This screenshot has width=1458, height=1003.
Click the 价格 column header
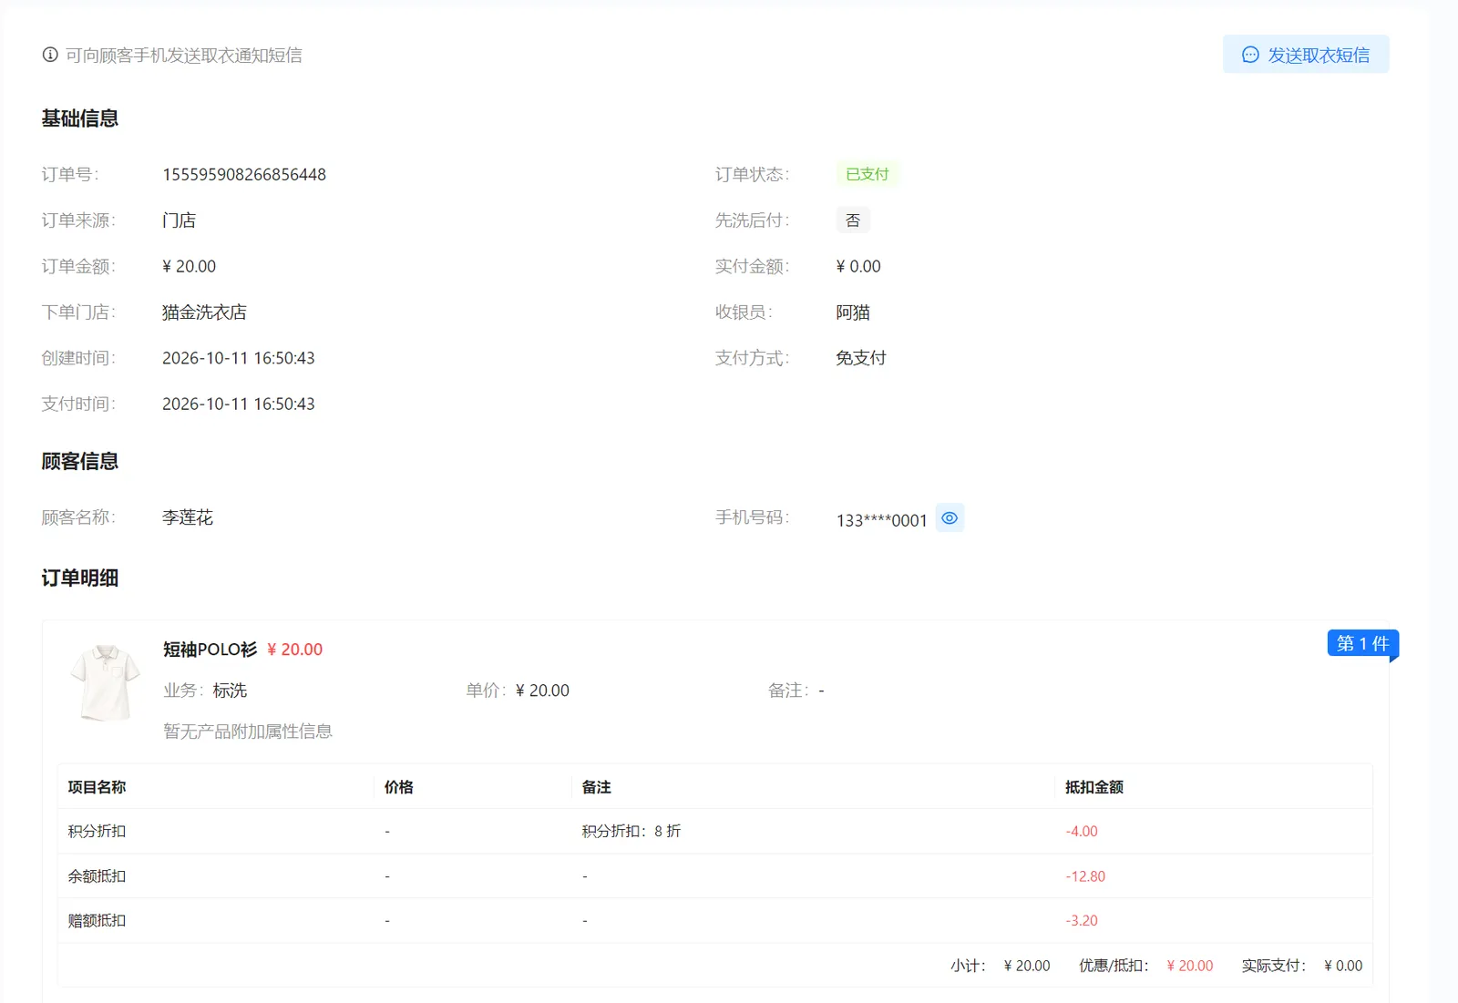pyautogui.click(x=399, y=787)
